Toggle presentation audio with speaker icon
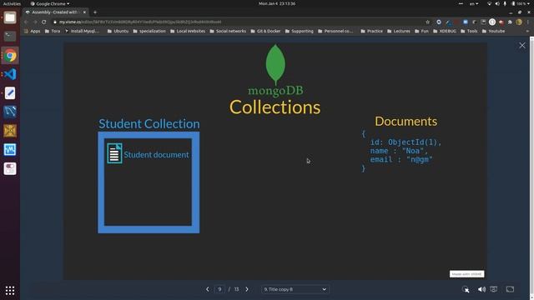 (x=481, y=289)
